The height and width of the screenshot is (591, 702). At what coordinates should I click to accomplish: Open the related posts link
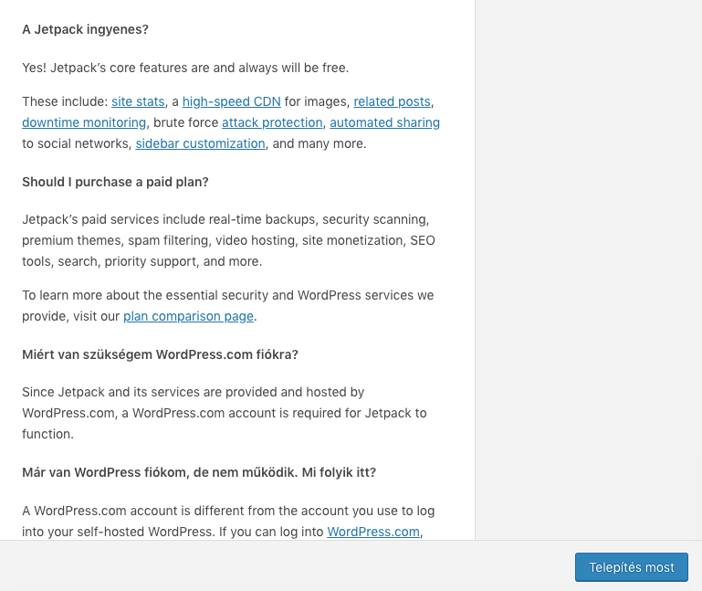coord(393,101)
